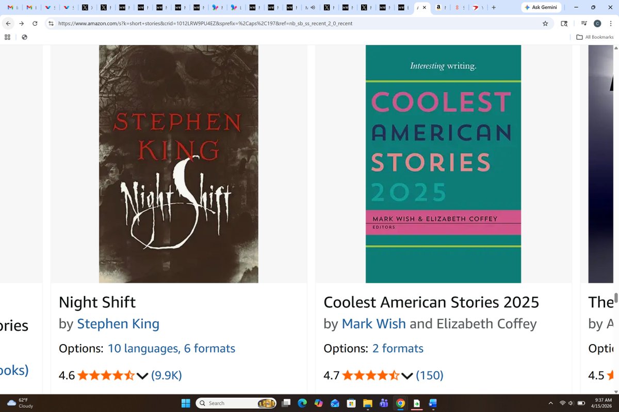Open the tab search lens icon
Viewport: 619px width, 412px height.
point(563,23)
